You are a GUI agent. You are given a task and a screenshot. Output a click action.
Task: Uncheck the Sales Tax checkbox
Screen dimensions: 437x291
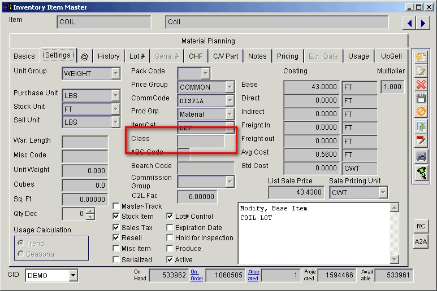click(116, 228)
